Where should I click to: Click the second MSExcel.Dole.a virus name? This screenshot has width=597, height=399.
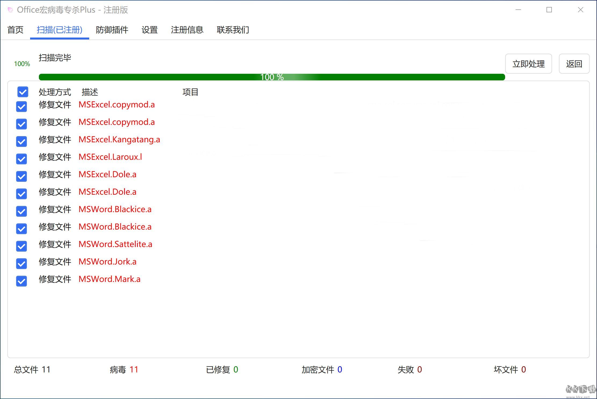(107, 192)
